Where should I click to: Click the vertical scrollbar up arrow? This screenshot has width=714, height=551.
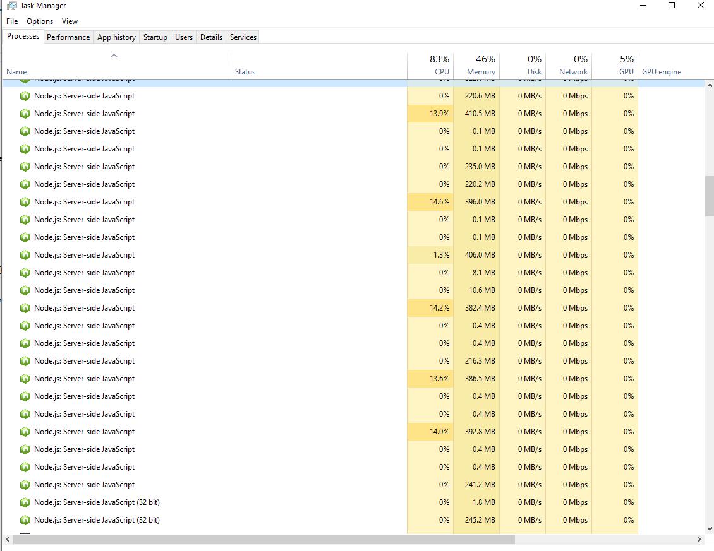pyautogui.click(x=710, y=85)
